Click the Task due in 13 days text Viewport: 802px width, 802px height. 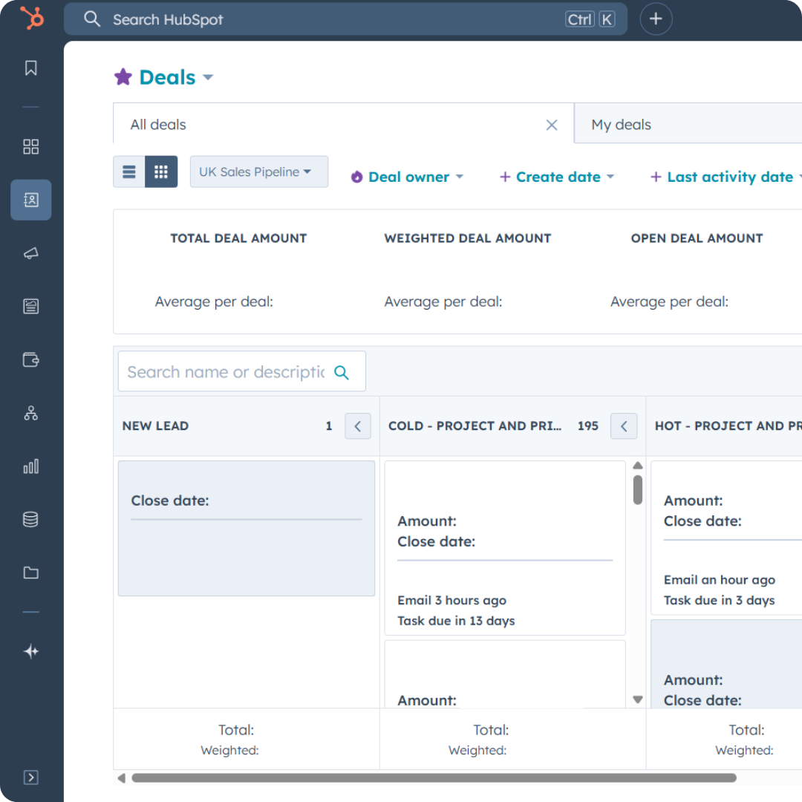click(x=456, y=621)
